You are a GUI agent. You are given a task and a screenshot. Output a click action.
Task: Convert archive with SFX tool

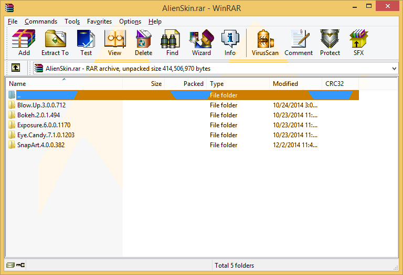coord(358,42)
